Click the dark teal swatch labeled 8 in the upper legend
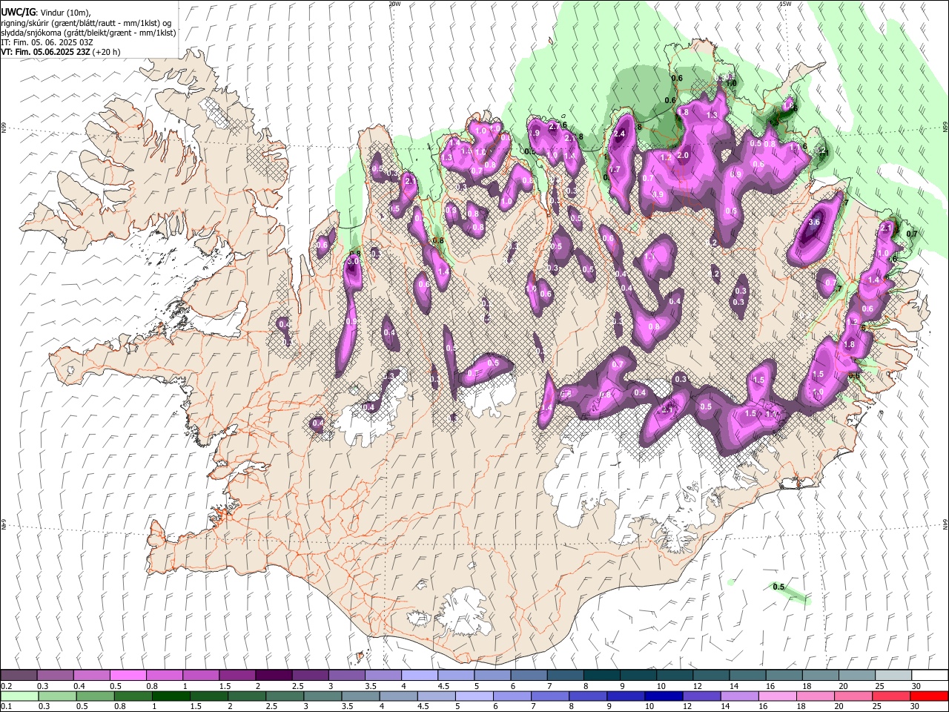This screenshot has height=712, width=949. click(601, 676)
